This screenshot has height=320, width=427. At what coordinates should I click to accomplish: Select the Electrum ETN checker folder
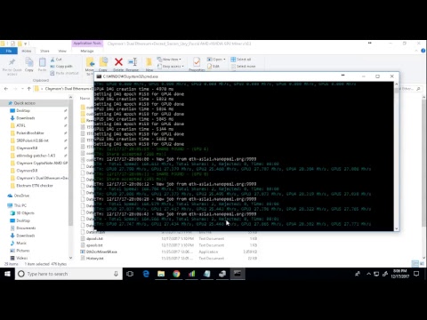(x=35, y=186)
